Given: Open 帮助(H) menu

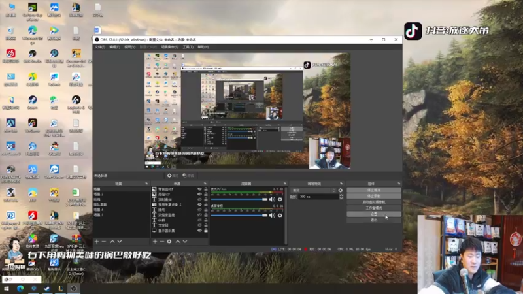Looking at the screenshot, I should point(203,47).
